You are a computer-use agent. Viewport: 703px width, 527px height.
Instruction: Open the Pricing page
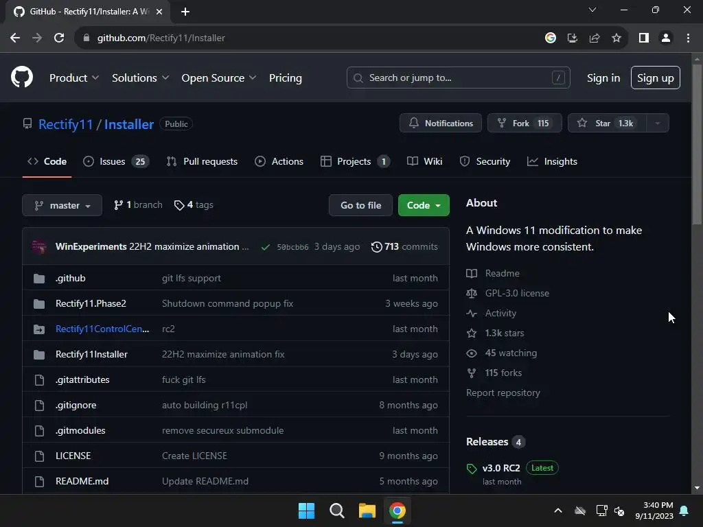(286, 78)
